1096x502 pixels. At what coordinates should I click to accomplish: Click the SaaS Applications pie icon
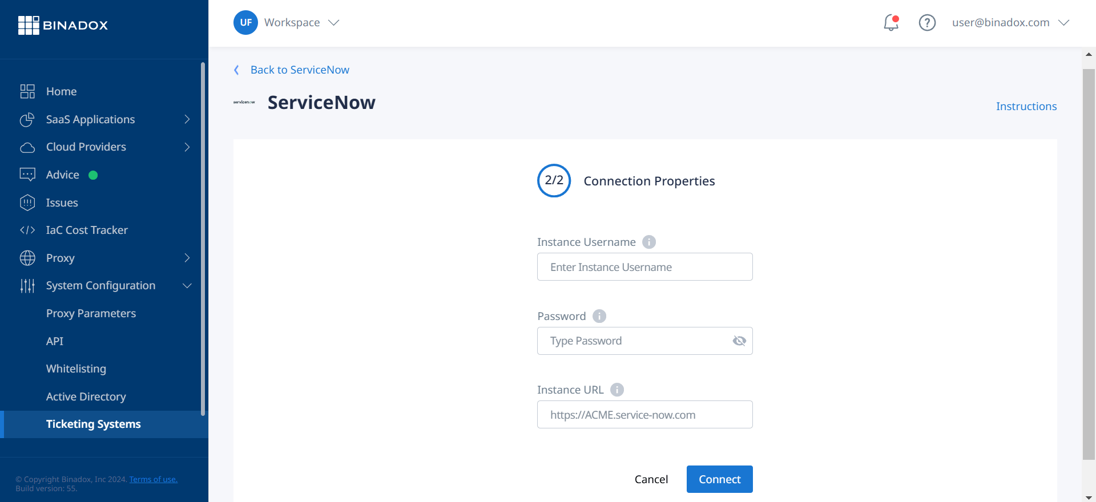click(x=27, y=119)
